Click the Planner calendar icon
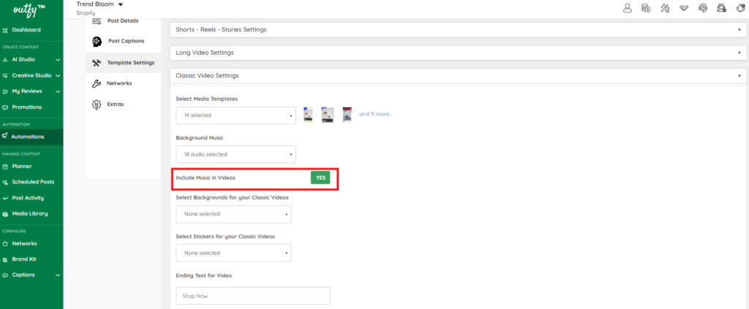The image size is (749, 309). 5,167
